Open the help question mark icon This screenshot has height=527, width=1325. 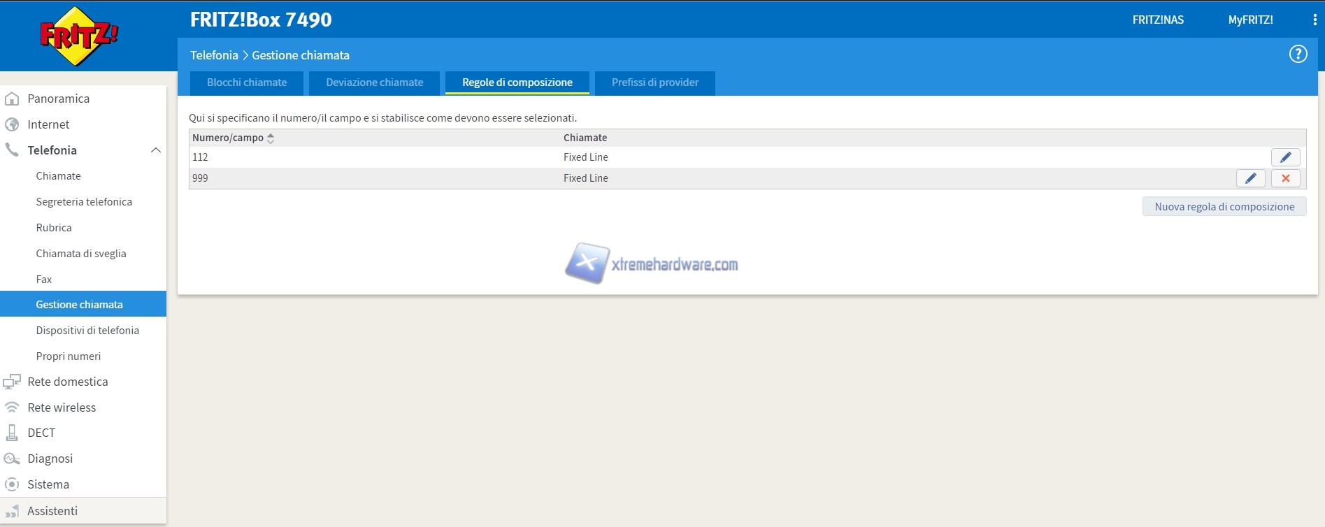(x=1298, y=55)
